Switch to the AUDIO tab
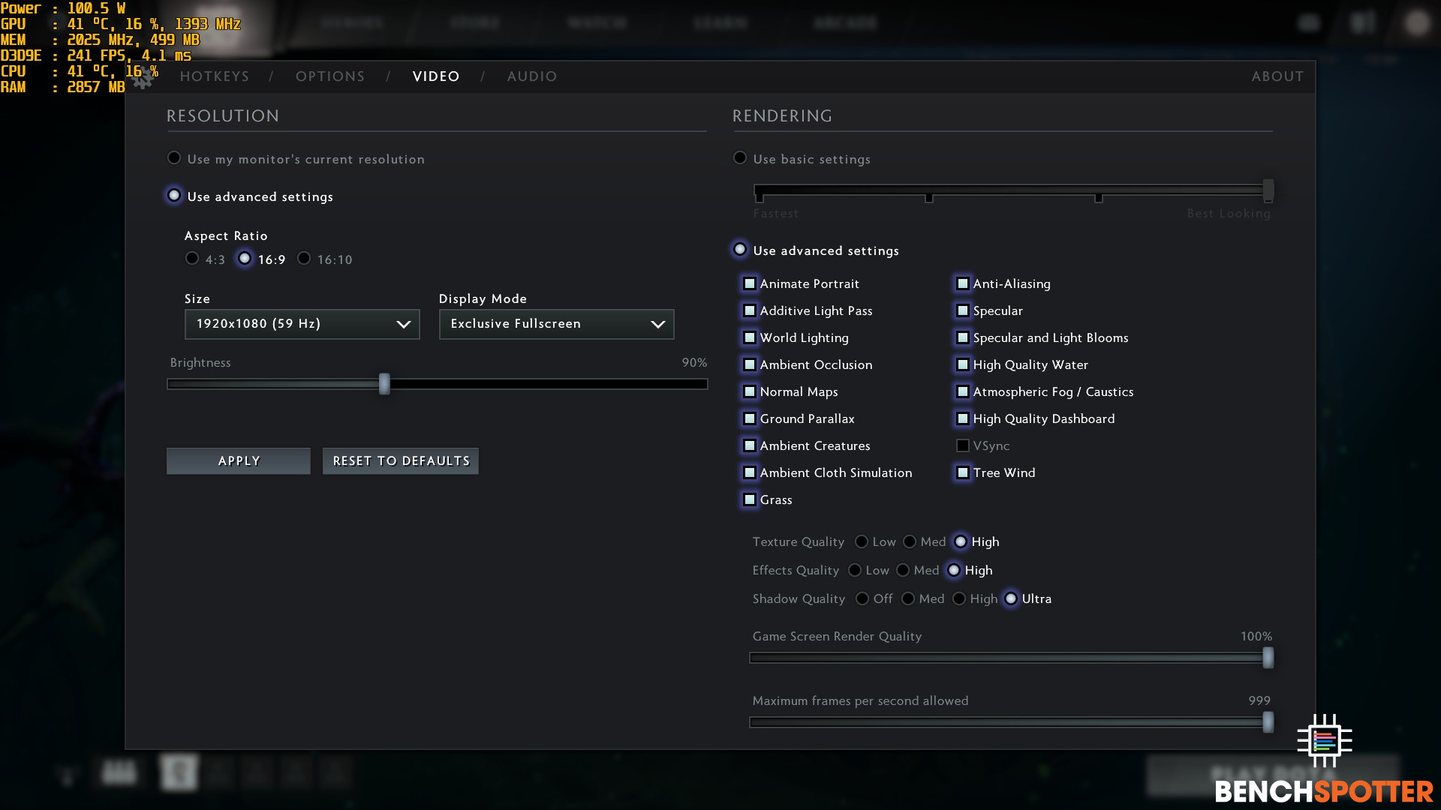The height and width of the screenshot is (810, 1441). (x=531, y=75)
